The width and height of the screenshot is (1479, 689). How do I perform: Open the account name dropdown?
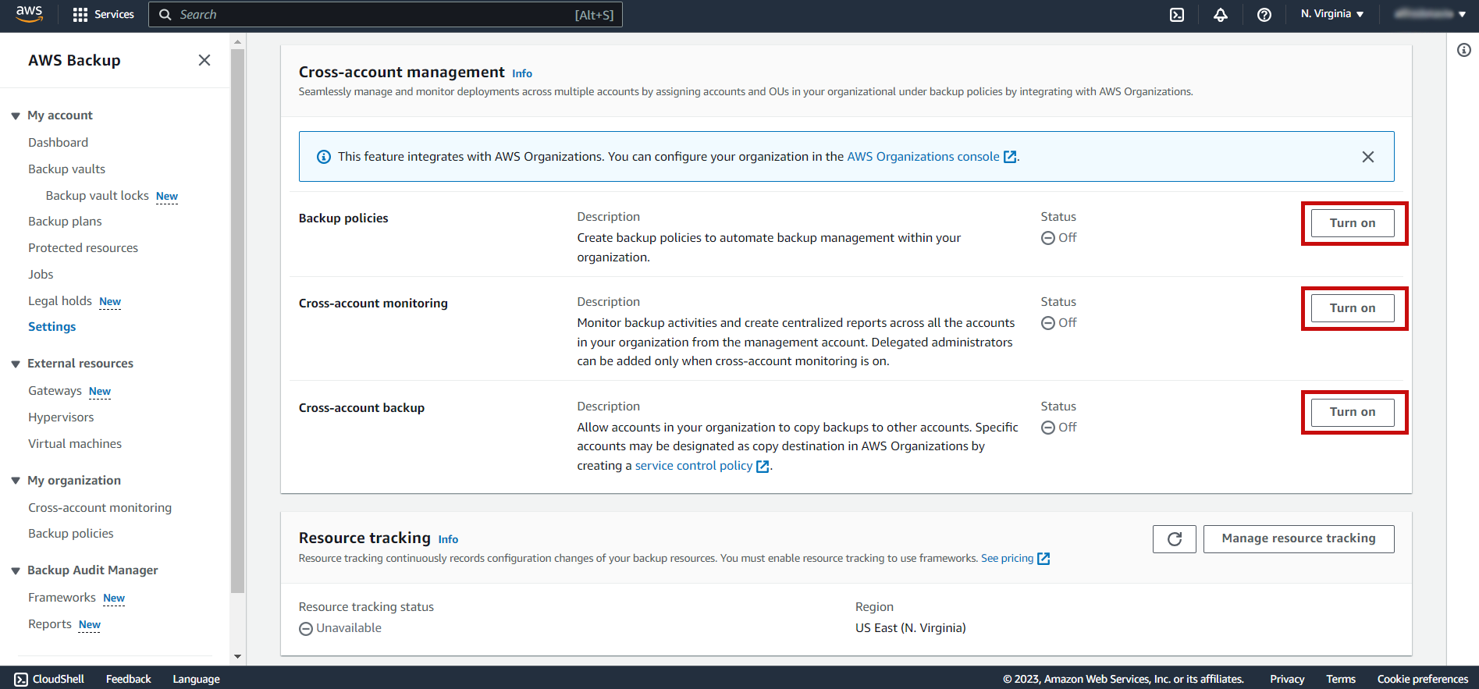[1430, 14]
